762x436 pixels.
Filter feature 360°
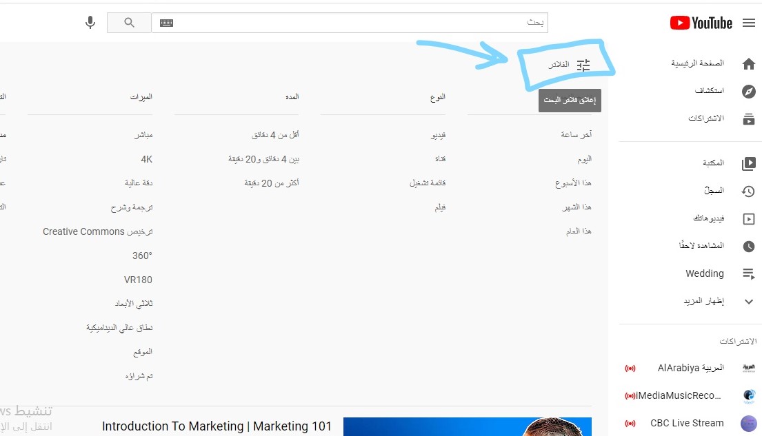coord(142,256)
